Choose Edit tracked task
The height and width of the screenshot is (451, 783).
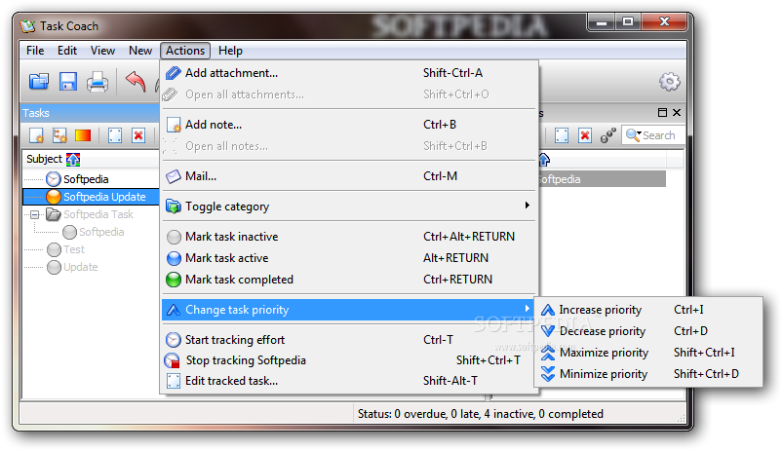[x=349, y=381]
